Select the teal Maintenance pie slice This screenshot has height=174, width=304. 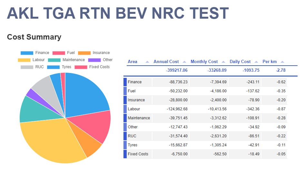[x=32, y=109]
